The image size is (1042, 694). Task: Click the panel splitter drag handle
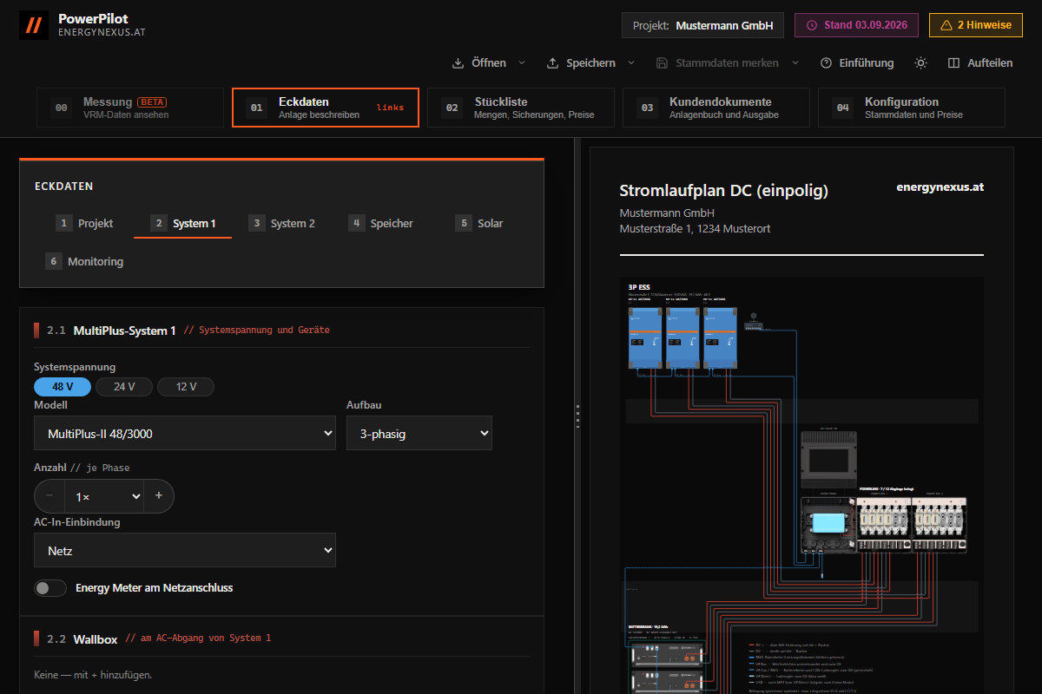coord(577,416)
